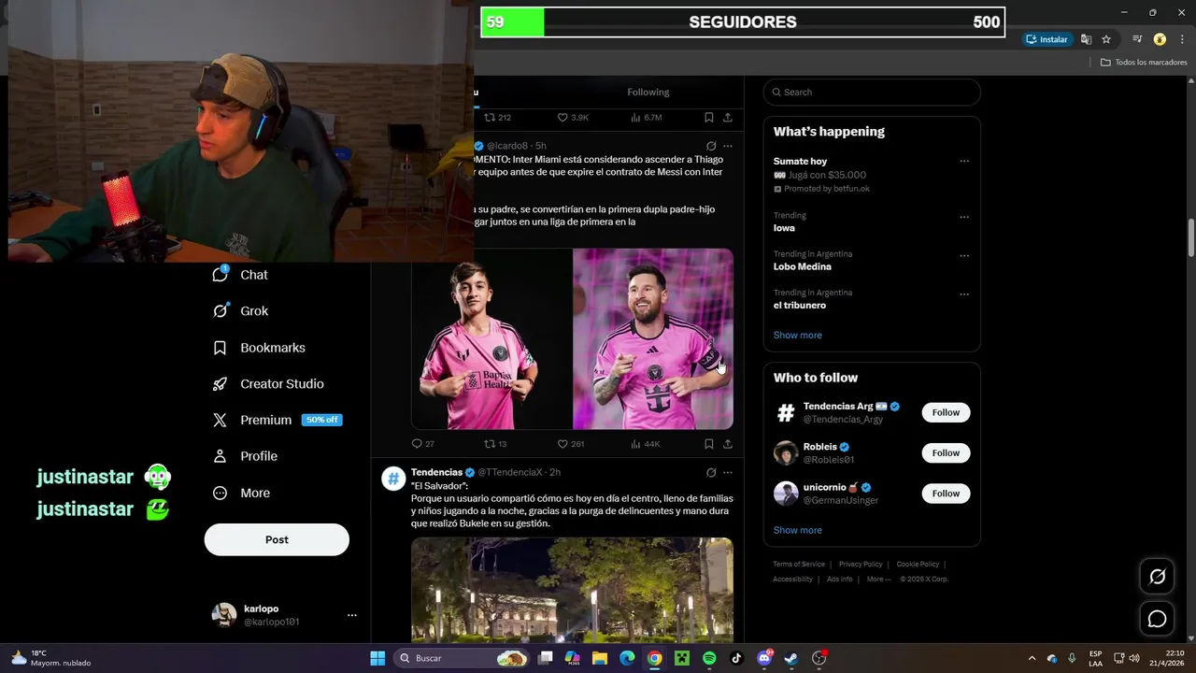View analytics of tweet with 6.7M views

click(x=647, y=118)
